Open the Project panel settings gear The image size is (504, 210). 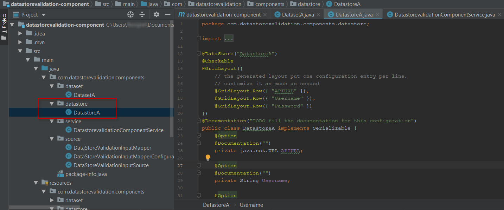coord(156,14)
